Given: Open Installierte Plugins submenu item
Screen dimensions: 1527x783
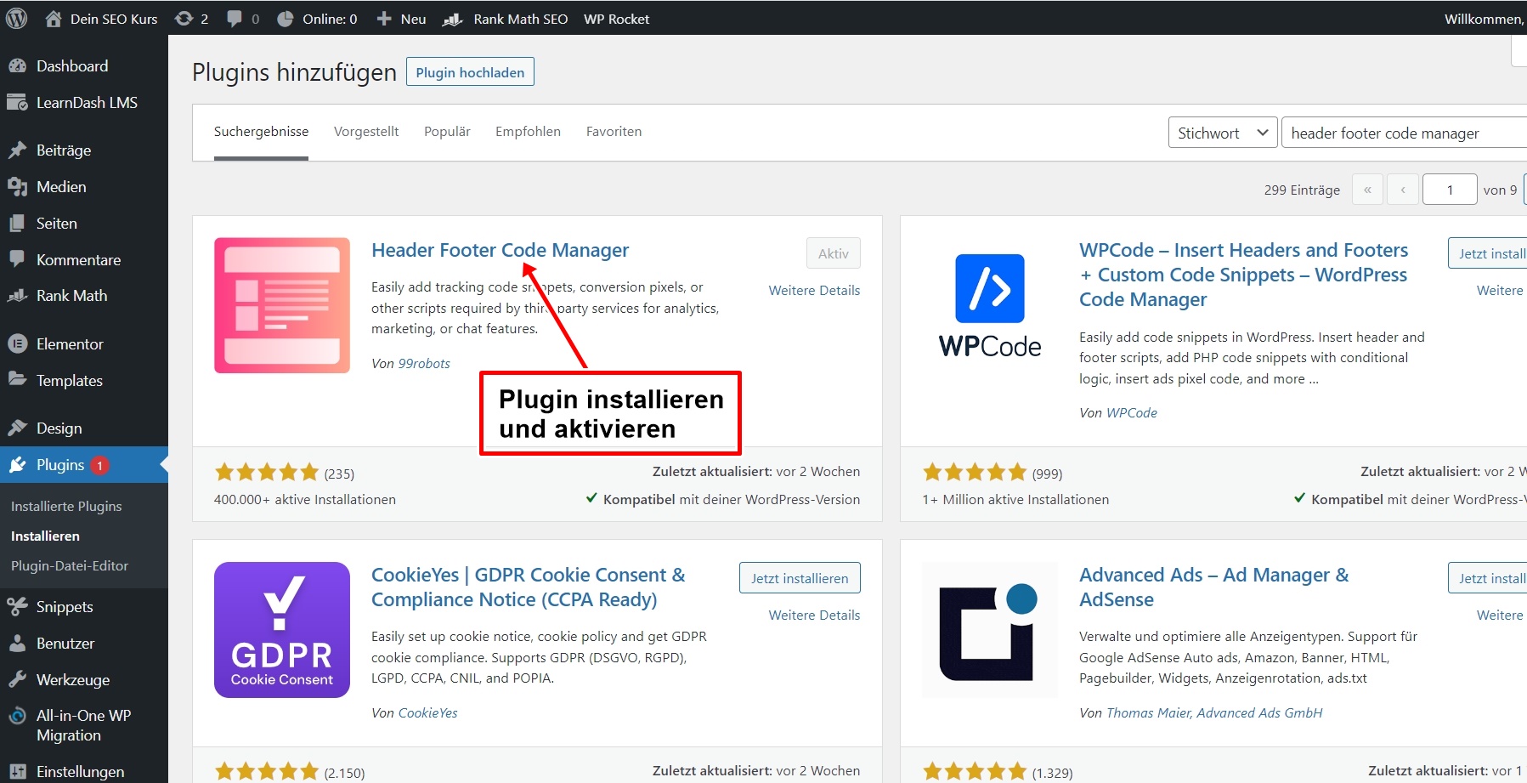Looking at the screenshot, I should [x=66, y=507].
